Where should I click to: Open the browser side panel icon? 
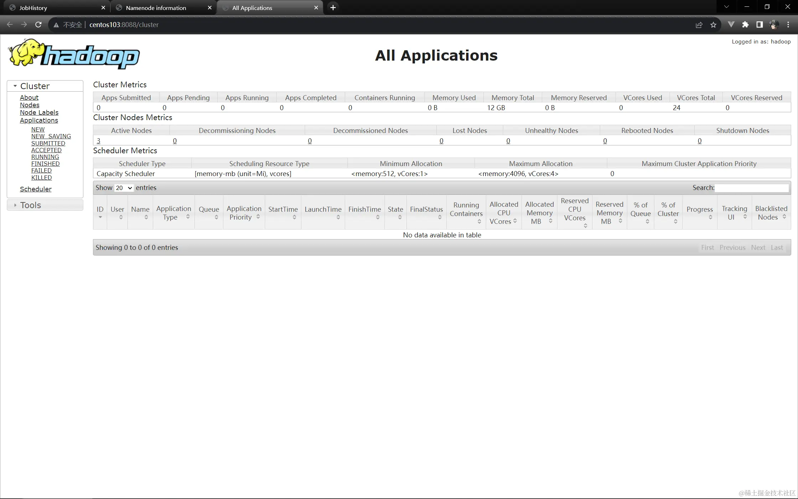click(x=760, y=25)
